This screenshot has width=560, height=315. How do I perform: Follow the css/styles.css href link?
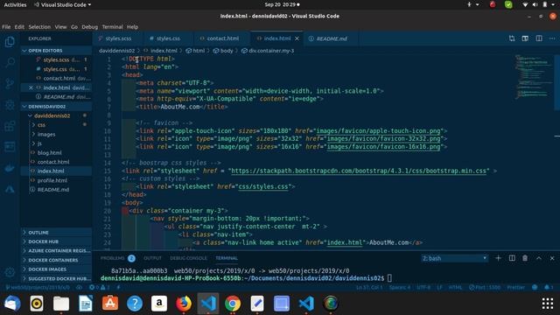point(263,186)
